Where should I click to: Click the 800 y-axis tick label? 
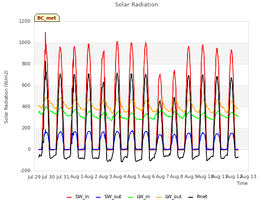coord(26,64)
